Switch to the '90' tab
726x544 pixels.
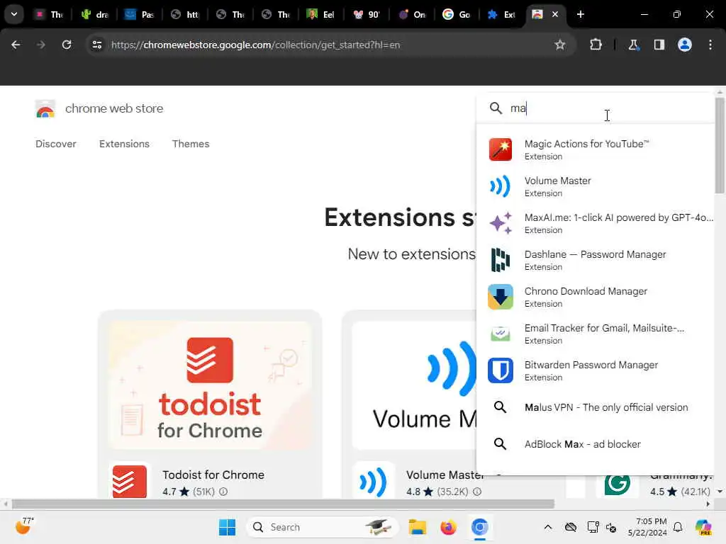pos(366,14)
